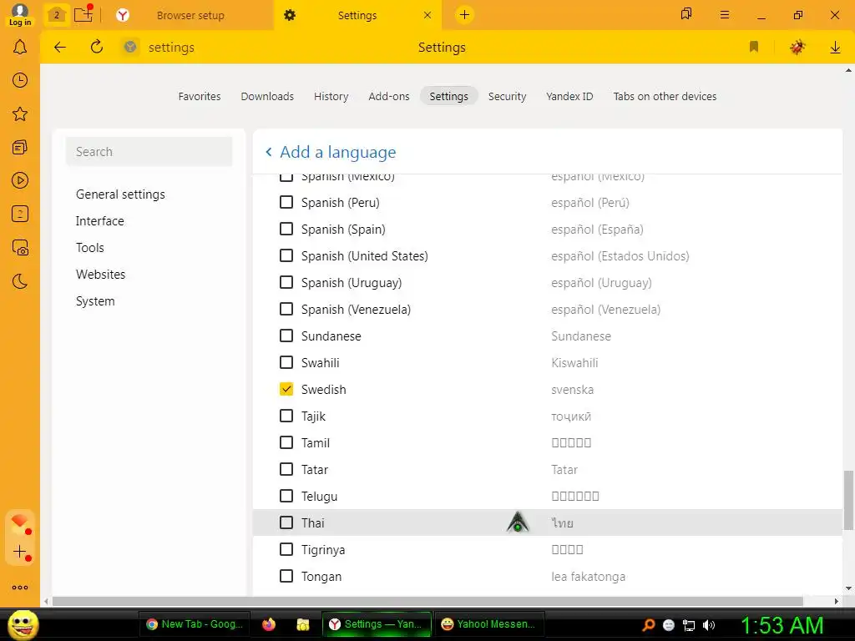Check the Sundanese checkbox
This screenshot has width=855, height=641.
coord(286,336)
